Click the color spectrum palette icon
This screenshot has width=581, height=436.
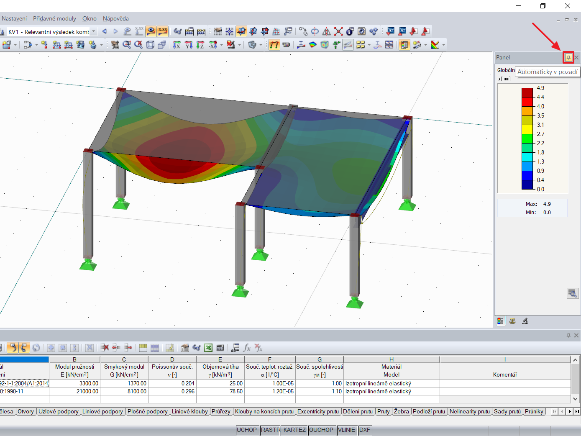pyautogui.click(x=435, y=45)
